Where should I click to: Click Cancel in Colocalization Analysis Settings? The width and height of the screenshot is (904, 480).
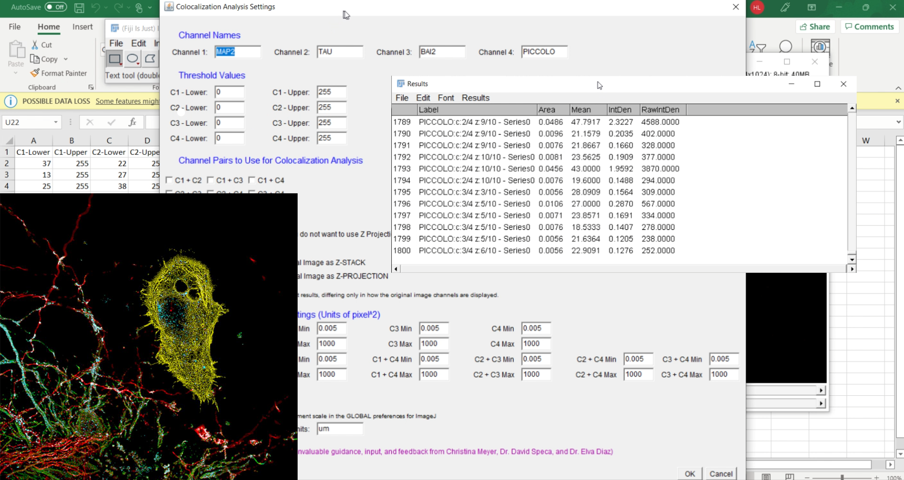721,474
